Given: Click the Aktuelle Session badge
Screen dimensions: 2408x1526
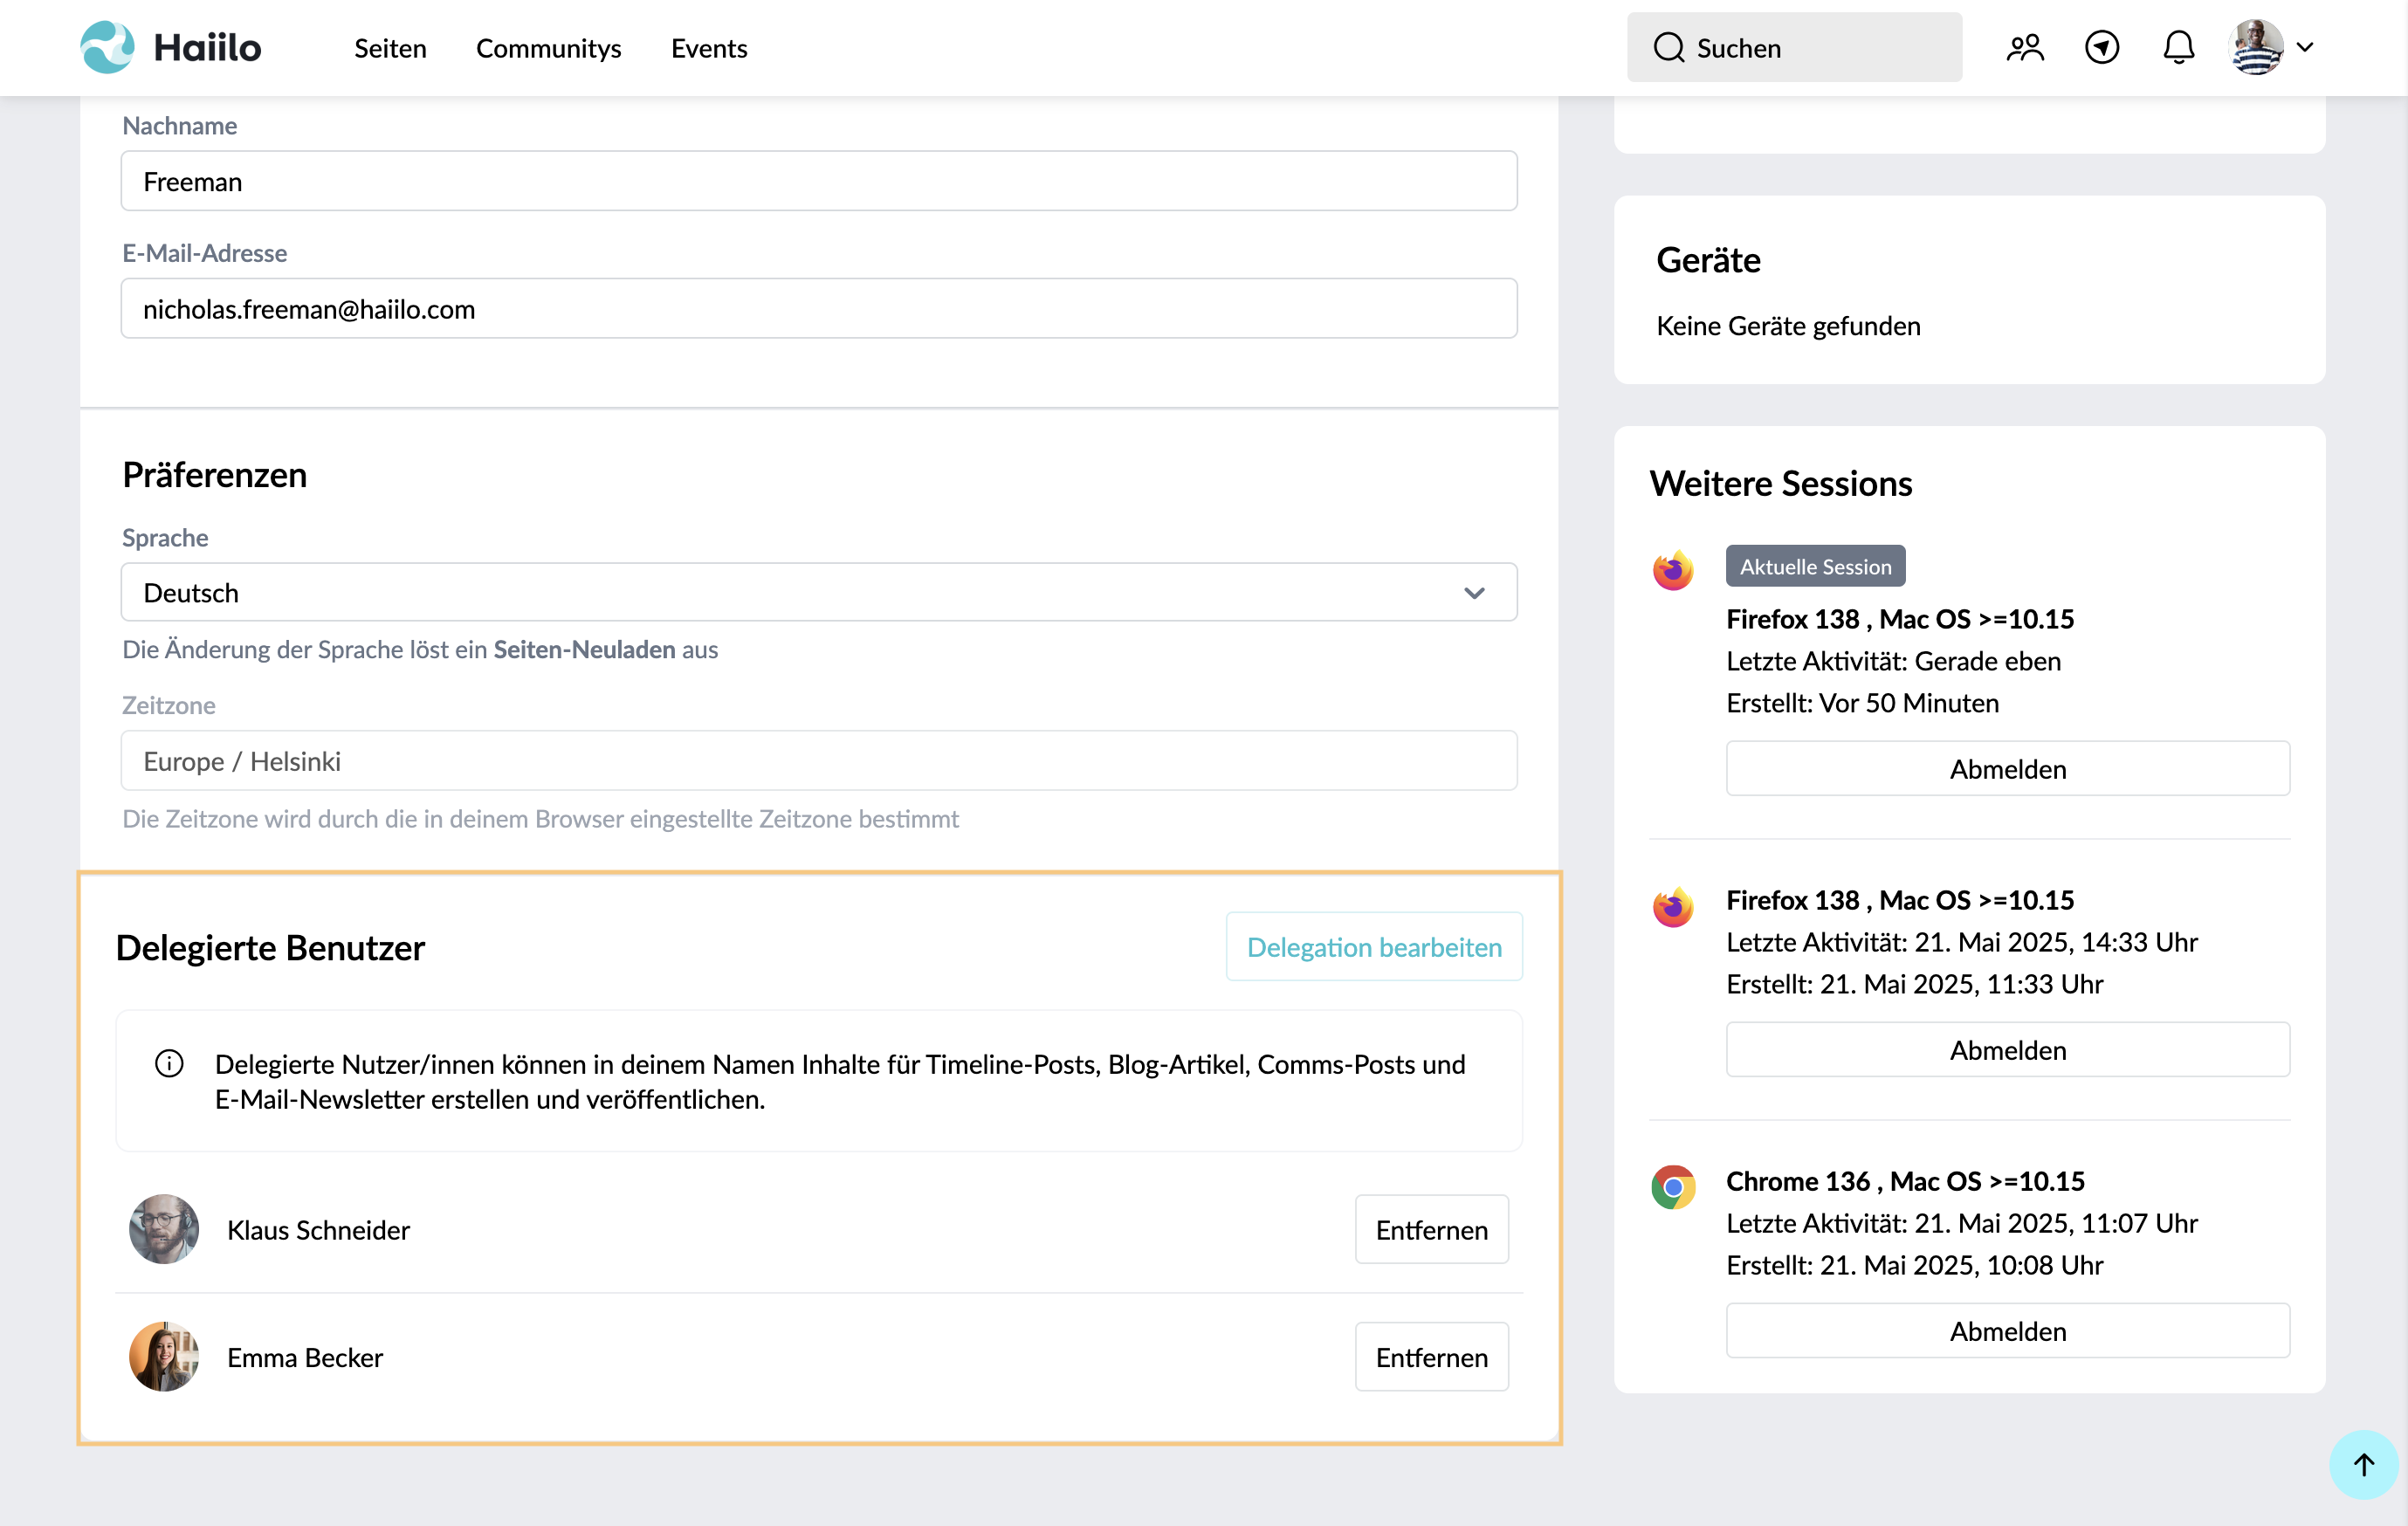Looking at the screenshot, I should [1815, 566].
